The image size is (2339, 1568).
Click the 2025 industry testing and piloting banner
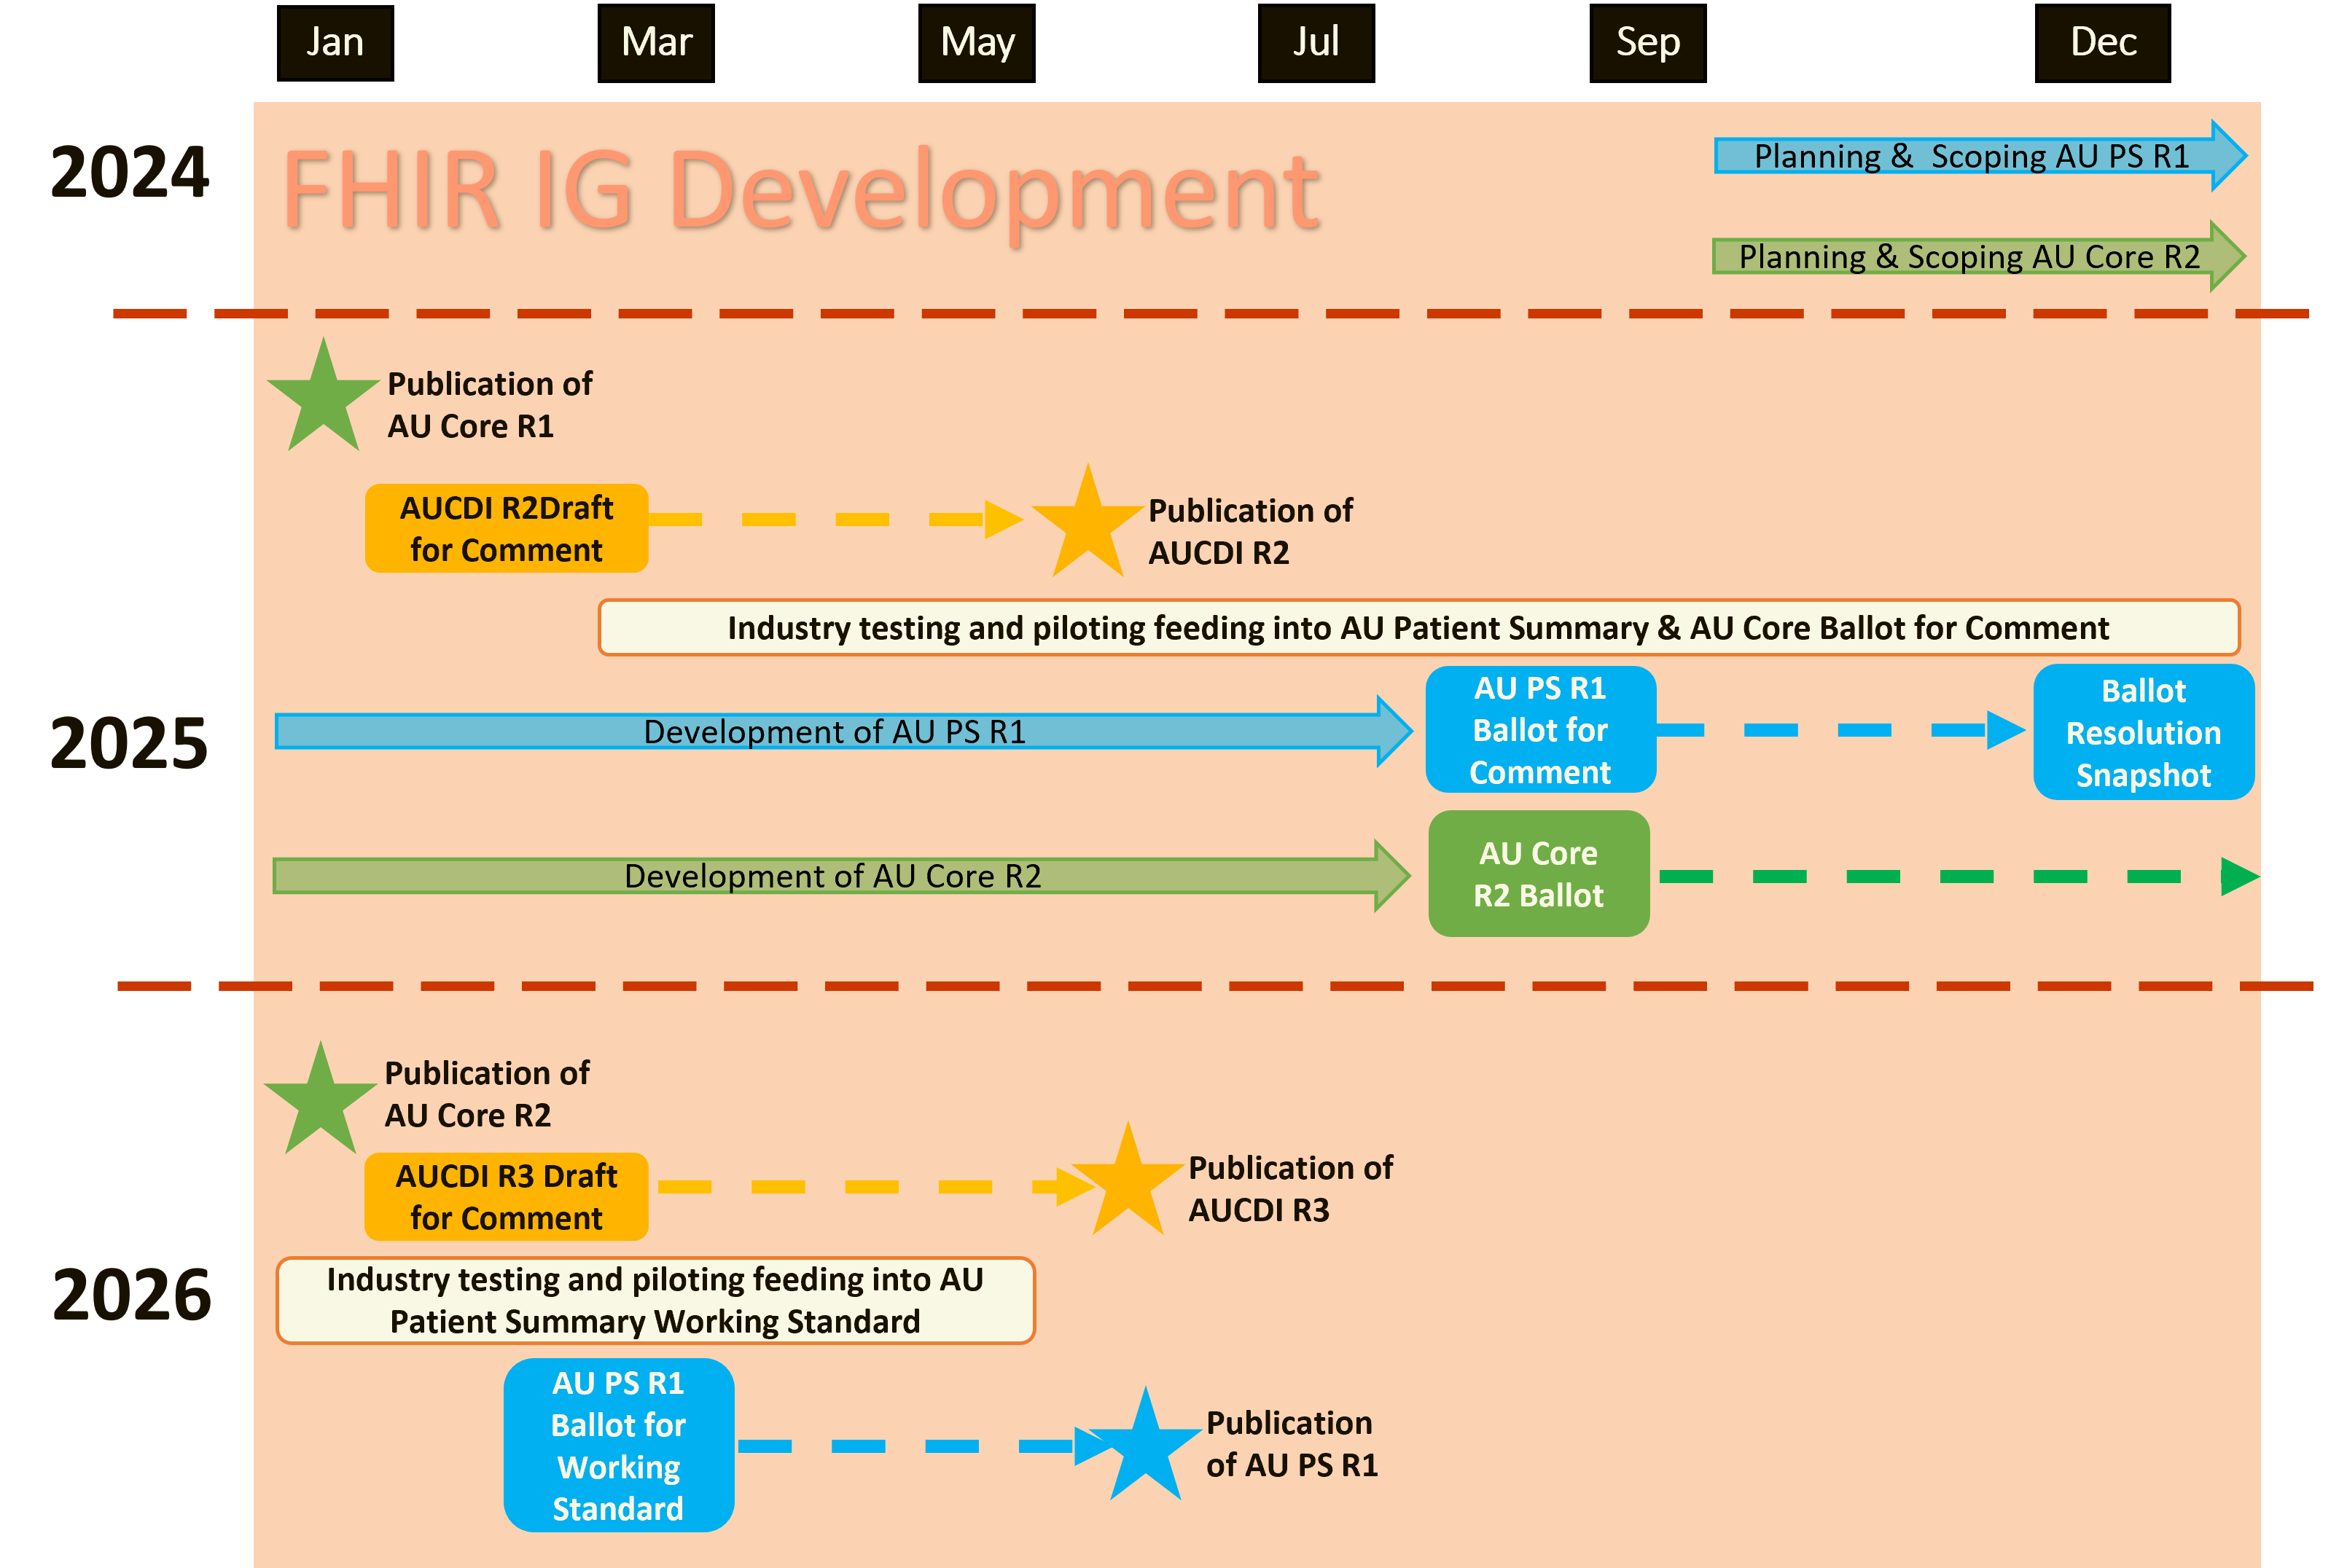pos(1418,628)
